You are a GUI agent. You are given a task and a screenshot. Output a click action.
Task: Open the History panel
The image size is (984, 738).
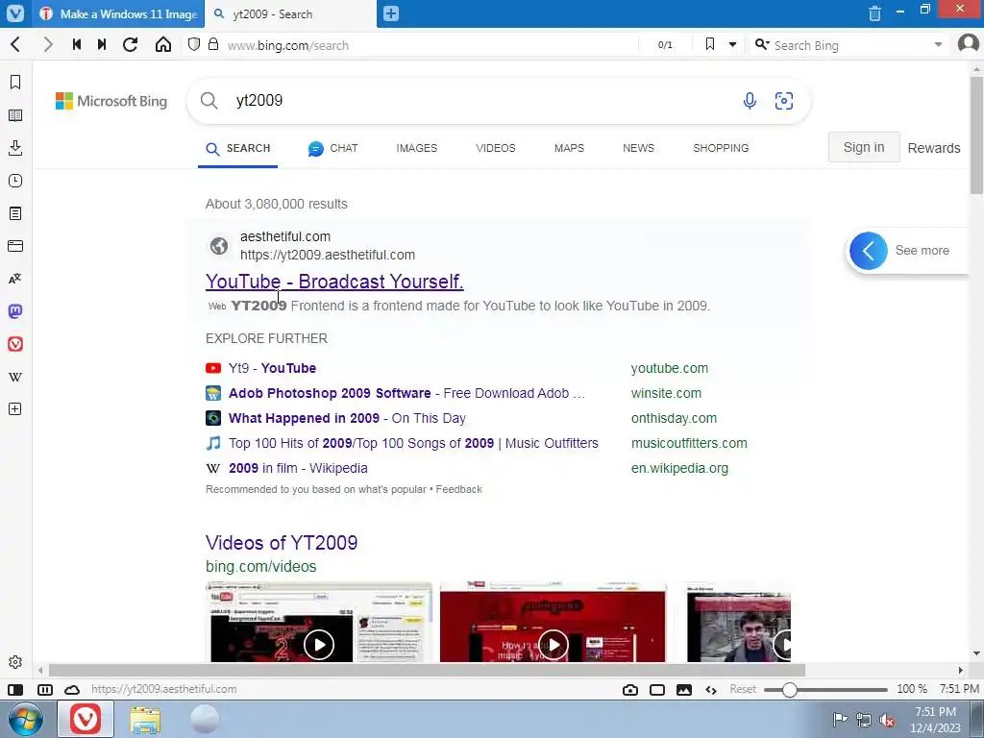(x=15, y=181)
